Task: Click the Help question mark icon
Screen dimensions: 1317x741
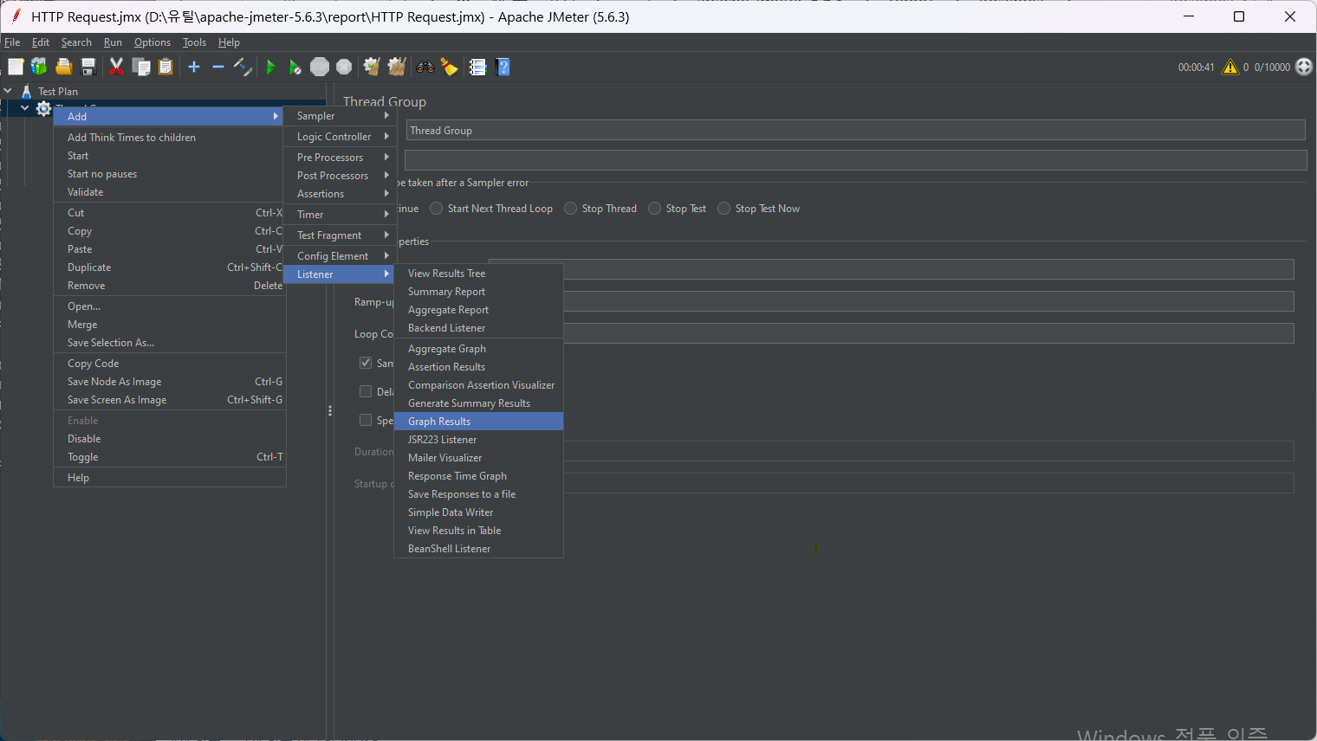Action: [503, 67]
